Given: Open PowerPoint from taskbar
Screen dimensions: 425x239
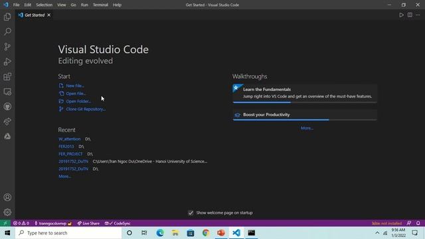Looking at the screenshot, I should click(x=221, y=233).
